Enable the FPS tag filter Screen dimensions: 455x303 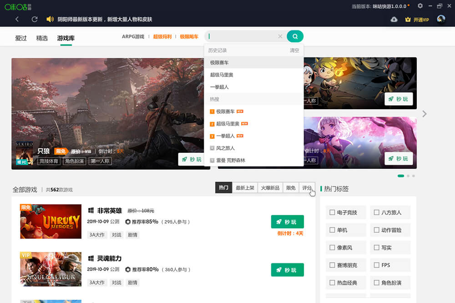[x=377, y=265]
